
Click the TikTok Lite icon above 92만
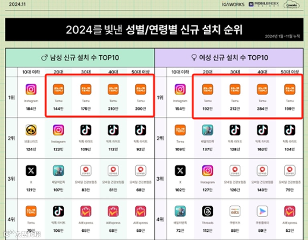tap(141, 130)
